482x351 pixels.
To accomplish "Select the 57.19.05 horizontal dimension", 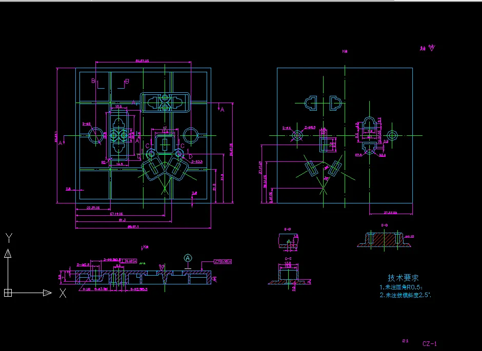I will pos(116,214).
